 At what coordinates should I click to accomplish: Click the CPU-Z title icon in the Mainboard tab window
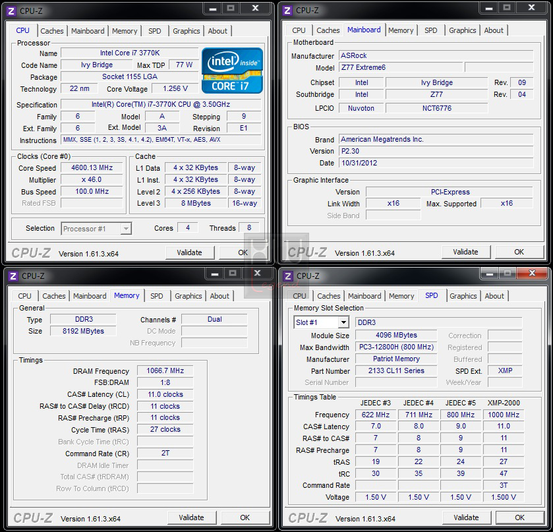(x=287, y=11)
